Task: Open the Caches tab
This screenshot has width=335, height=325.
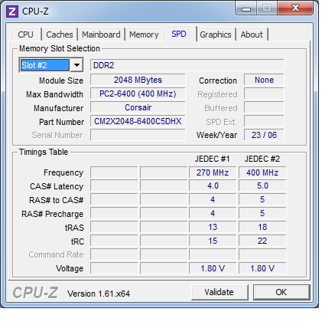Action: click(x=60, y=34)
